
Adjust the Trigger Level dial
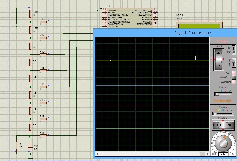click(219, 59)
